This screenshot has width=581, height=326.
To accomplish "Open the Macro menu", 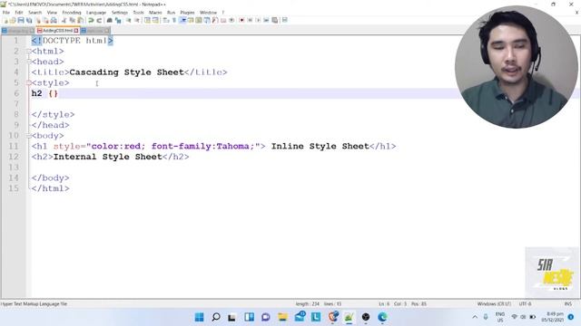I will tap(155, 13).
